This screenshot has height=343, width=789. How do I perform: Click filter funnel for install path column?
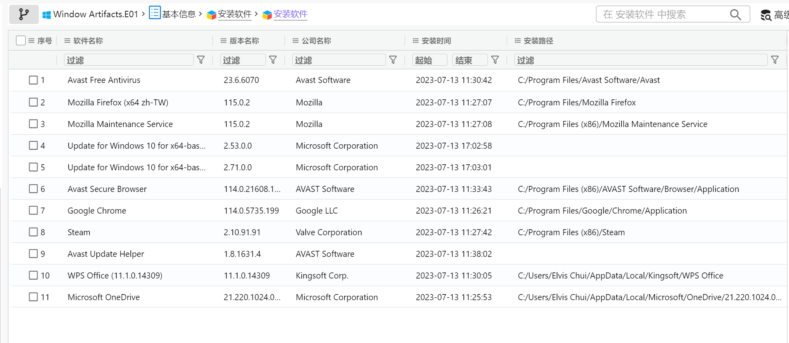(775, 60)
